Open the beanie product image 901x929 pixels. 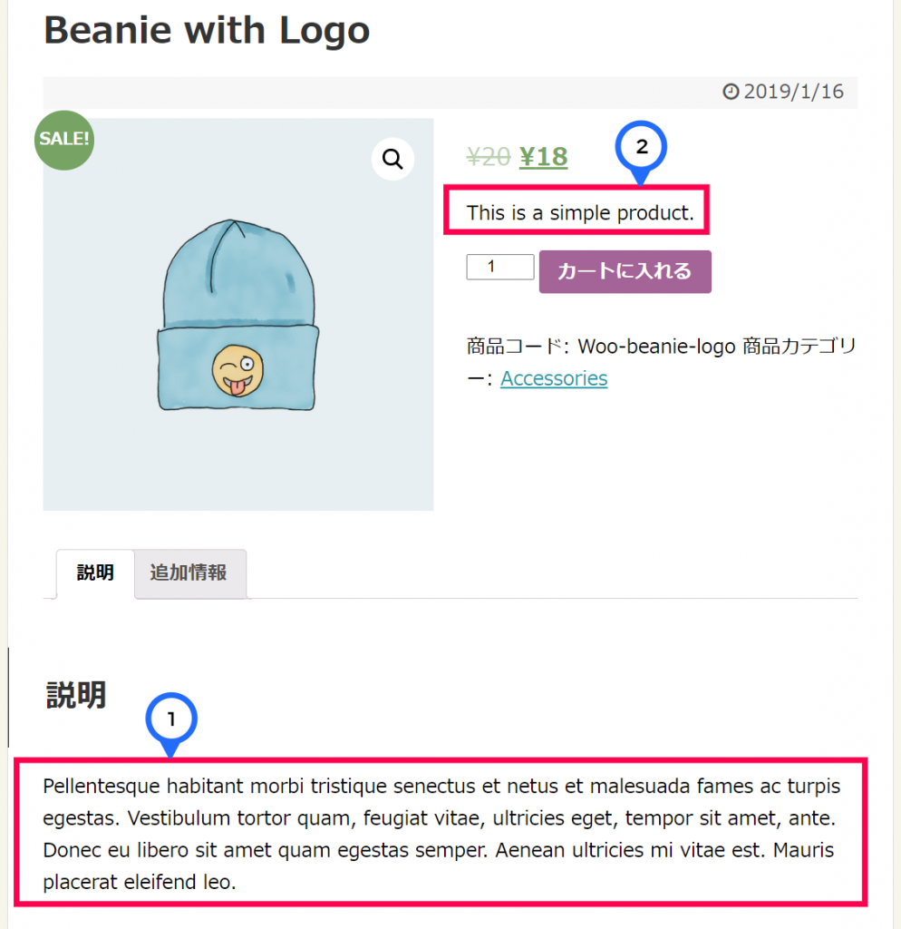coord(238,314)
